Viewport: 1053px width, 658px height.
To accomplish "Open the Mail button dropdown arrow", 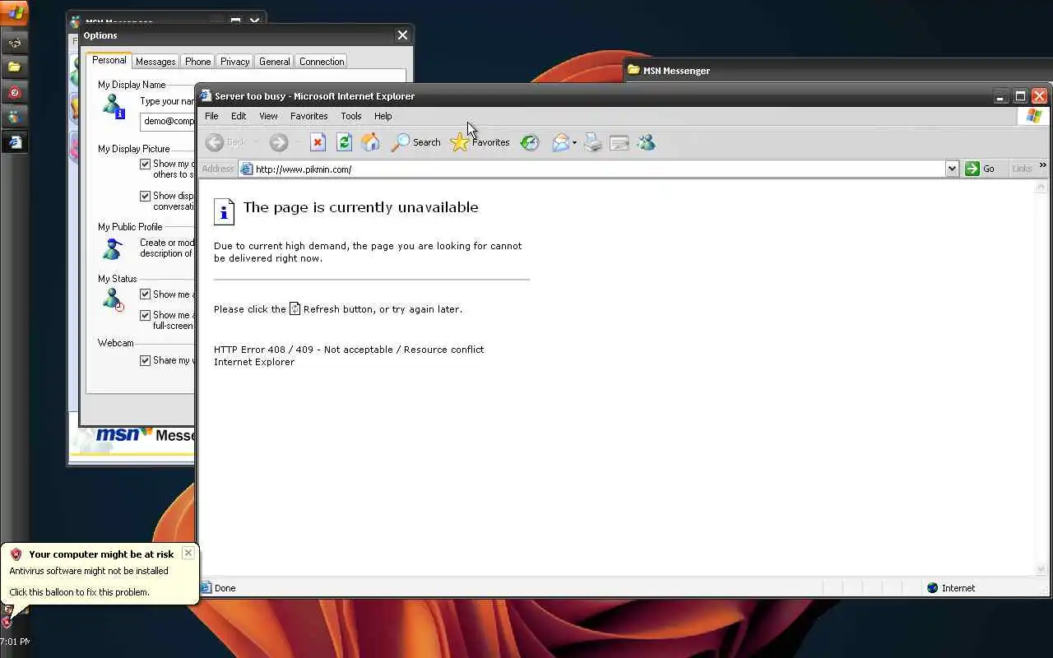I will click(x=574, y=143).
